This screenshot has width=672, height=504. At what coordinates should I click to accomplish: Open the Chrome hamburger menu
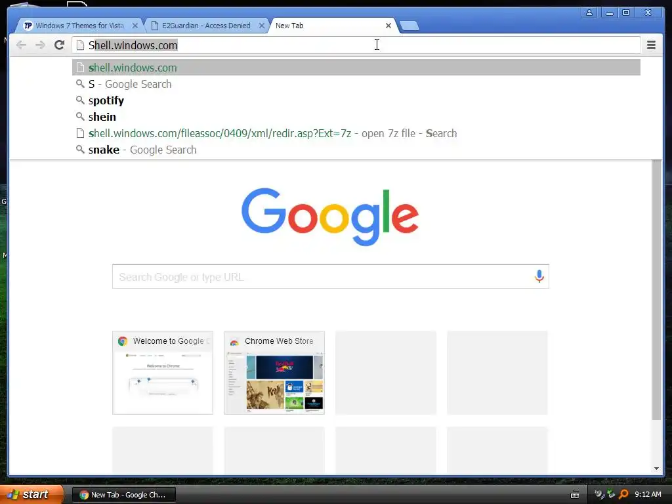pyautogui.click(x=651, y=45)
